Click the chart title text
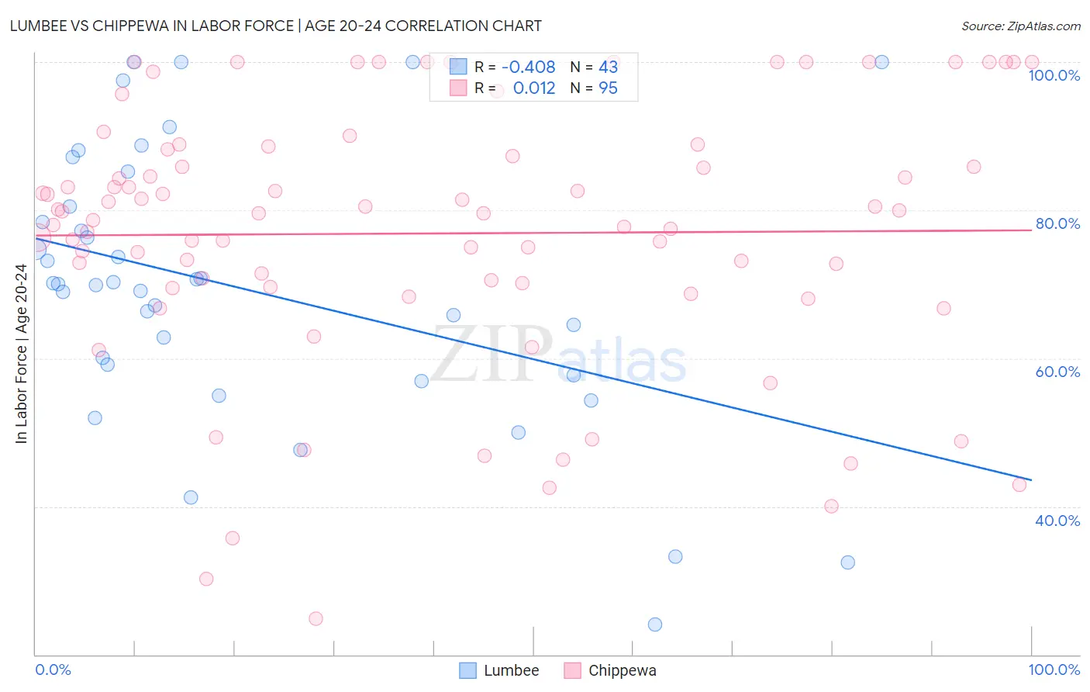The width and height of the screenshot is (1090, 692). (x=275, y=26)
